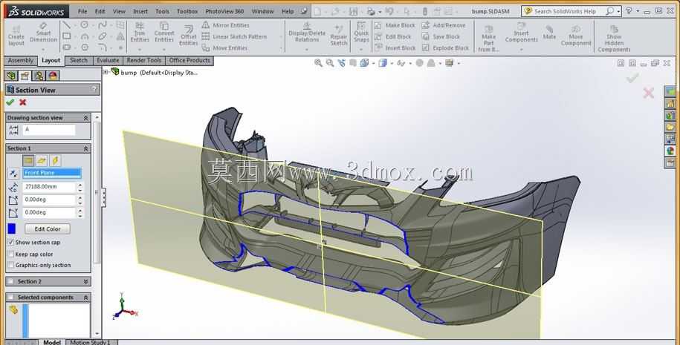Screen dimensions: 680x345
Task: Accept Section View with green checkmark
Action: pos(10,102)
